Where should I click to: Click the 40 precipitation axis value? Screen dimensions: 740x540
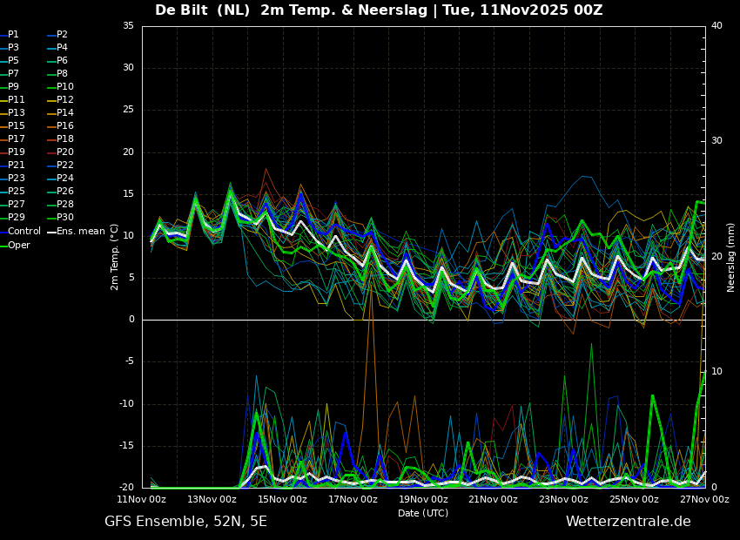point(716,26)
